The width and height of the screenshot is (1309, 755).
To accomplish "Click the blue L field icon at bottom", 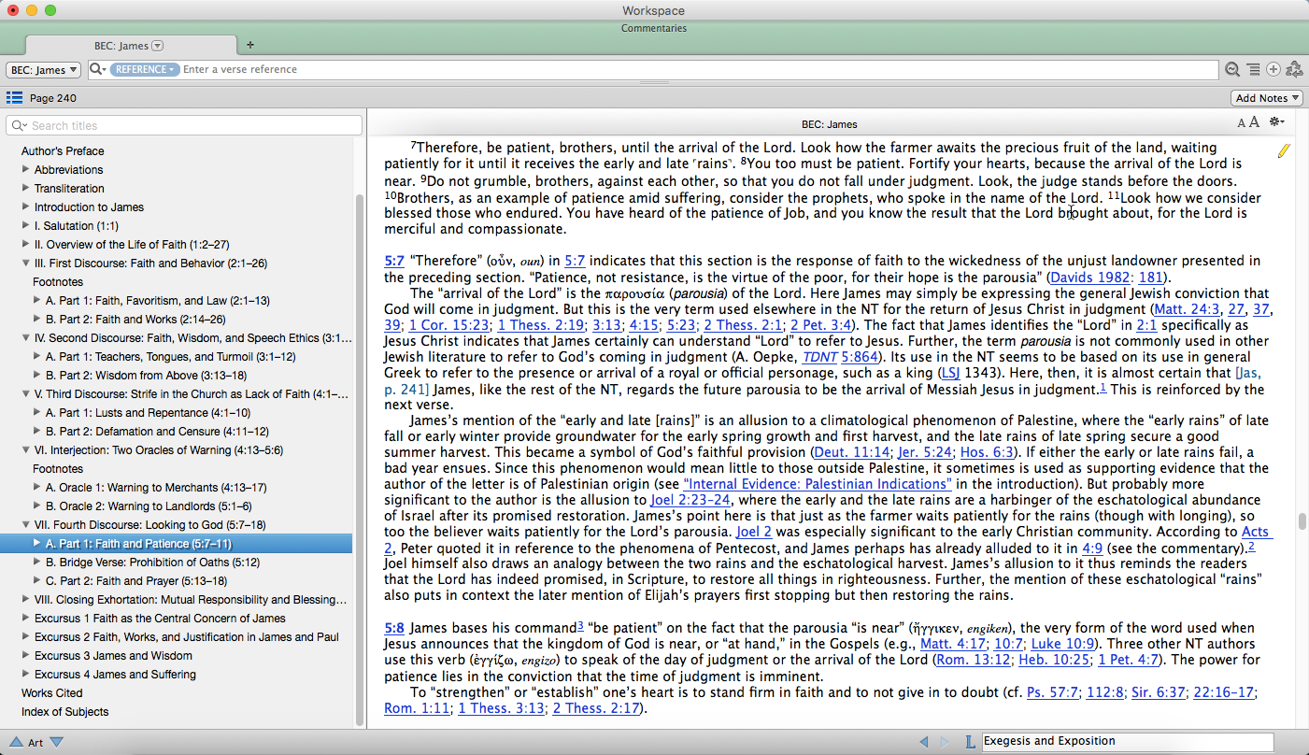I will pyautogui.click(x=970, y=742).
